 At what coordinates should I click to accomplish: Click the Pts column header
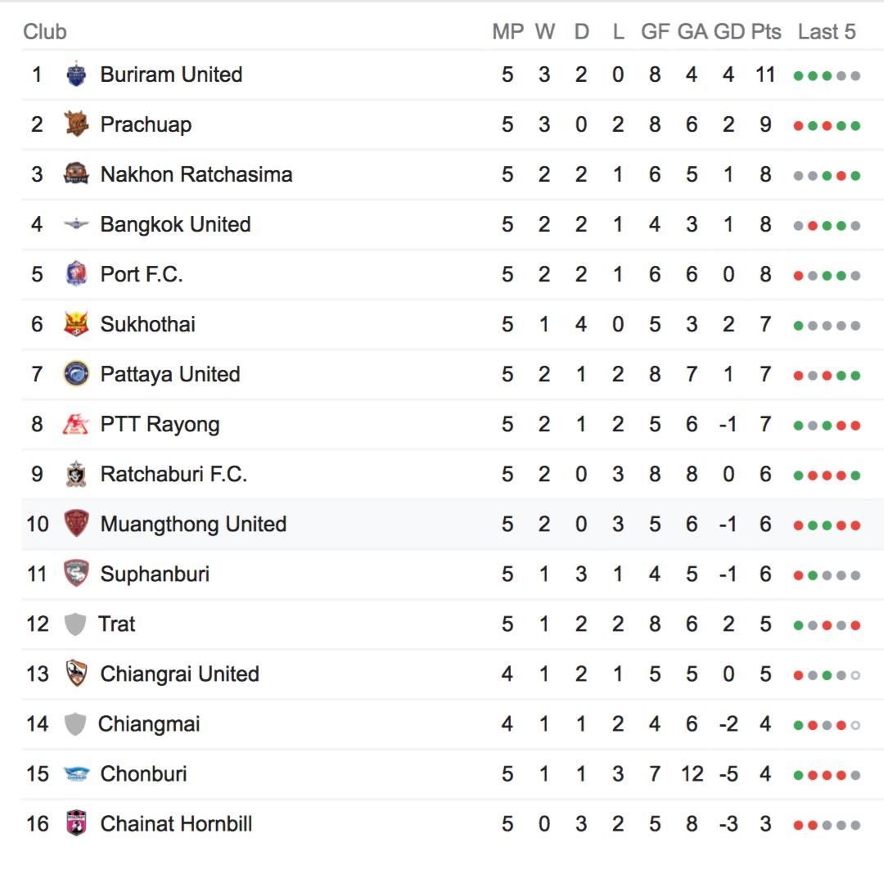[x=766, y=32]
